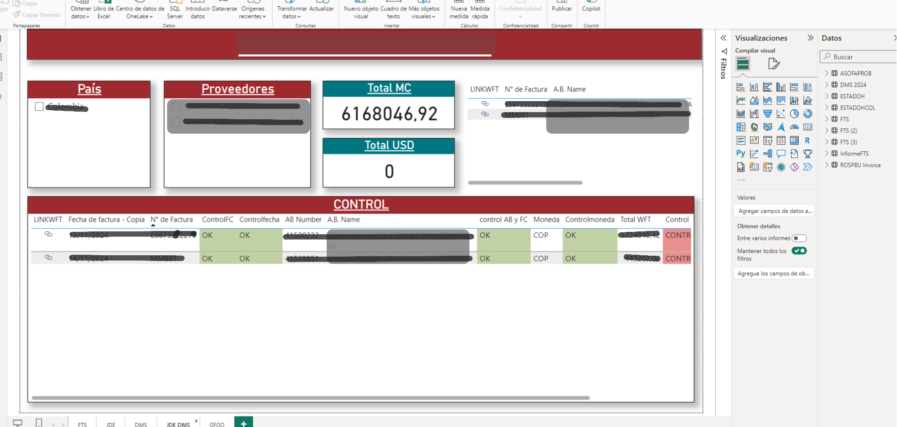Select the pie chart visual
897x427 pixels.
click(794, 114)
